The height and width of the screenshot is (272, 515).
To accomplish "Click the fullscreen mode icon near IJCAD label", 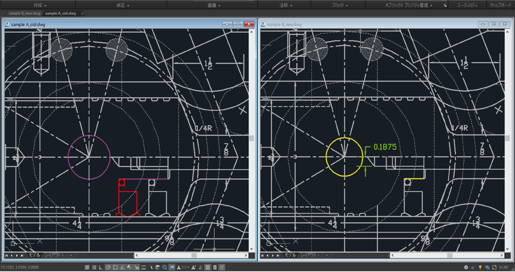I will click(x=494, y=267).
